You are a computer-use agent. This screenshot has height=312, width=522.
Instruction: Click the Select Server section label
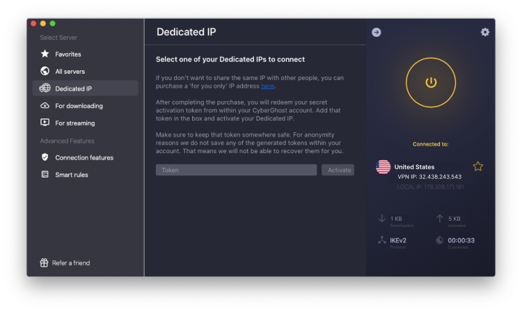pyautogui.click(x=58, y=38)
